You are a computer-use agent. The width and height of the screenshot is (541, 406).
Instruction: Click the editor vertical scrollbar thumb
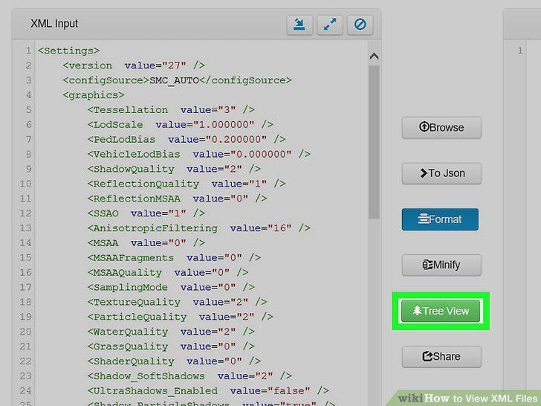point(374,142)
